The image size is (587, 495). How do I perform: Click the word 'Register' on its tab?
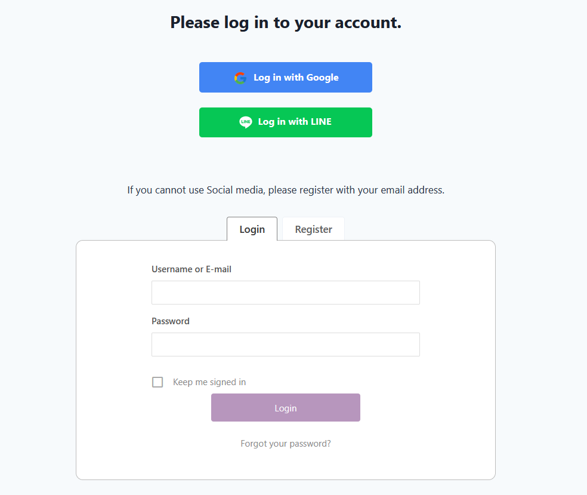(x=314, y=230)
